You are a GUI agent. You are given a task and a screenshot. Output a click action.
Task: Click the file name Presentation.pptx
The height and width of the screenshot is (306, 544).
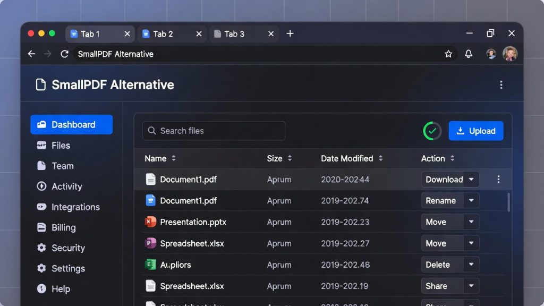pyautogui.click(x=193, y=222)
